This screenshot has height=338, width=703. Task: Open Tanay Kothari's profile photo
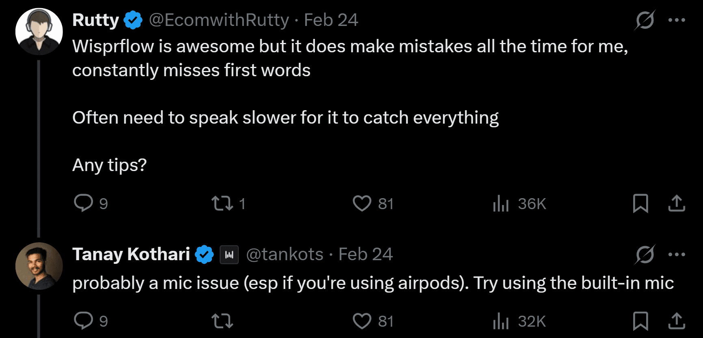(x=39, y=266)
